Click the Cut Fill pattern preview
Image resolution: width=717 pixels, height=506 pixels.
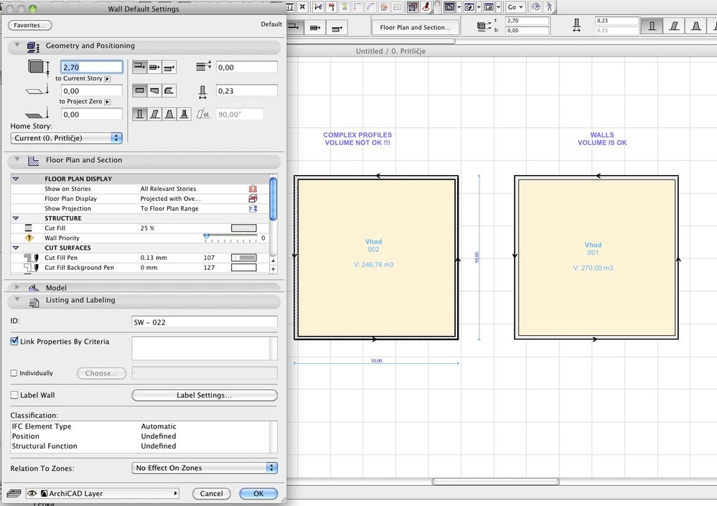pos(243,228)
